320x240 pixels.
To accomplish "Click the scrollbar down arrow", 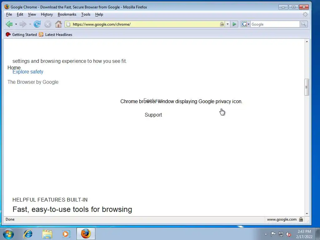I will coord(307,214).
